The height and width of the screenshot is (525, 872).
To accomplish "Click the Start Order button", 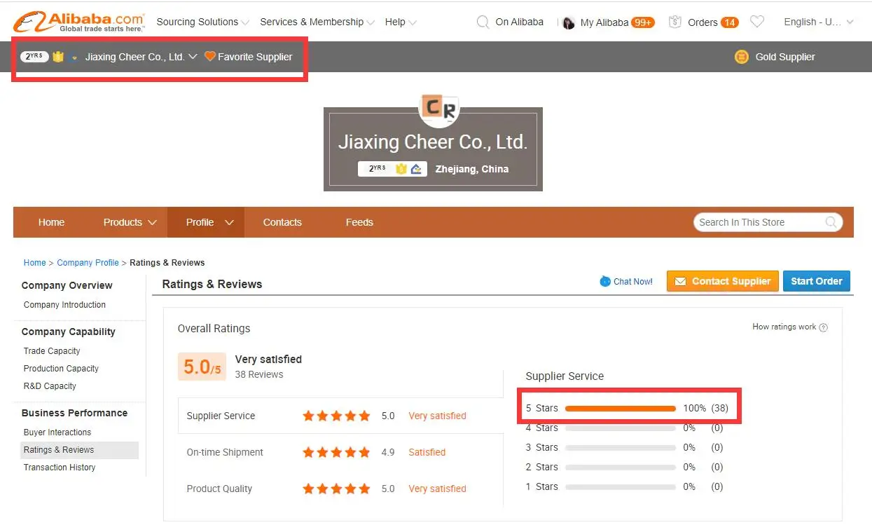I will point(817,281).
